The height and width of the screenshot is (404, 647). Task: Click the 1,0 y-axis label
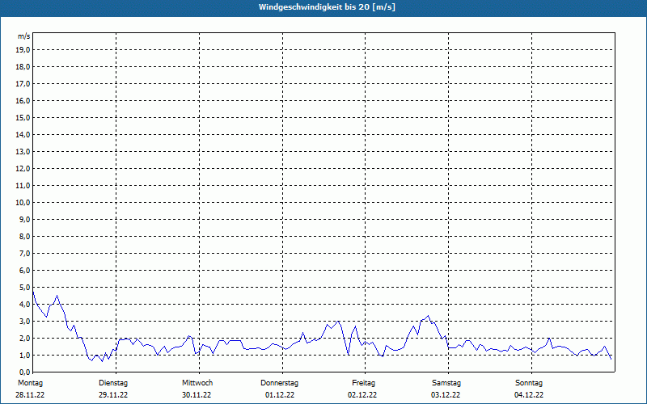(25, 355)
